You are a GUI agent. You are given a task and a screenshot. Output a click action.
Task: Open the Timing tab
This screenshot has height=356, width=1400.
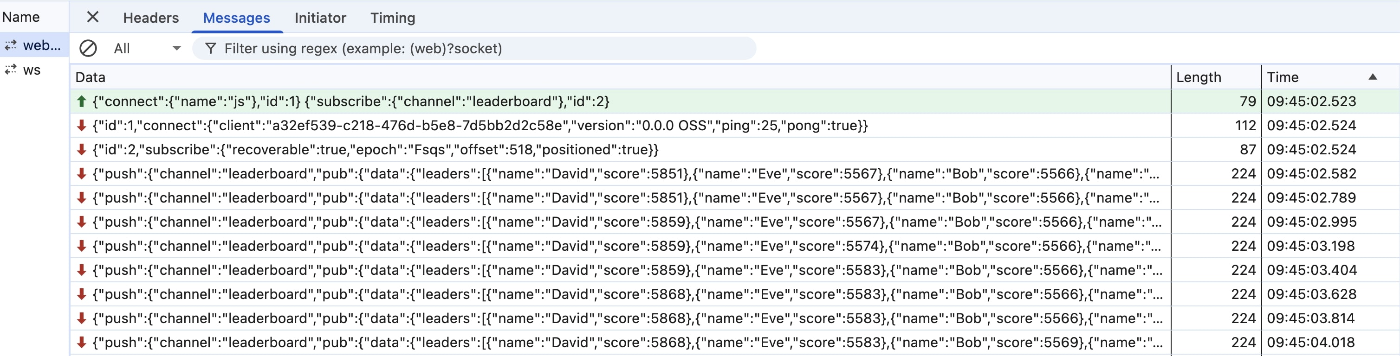pyautogui.click(x=392, y=18)
